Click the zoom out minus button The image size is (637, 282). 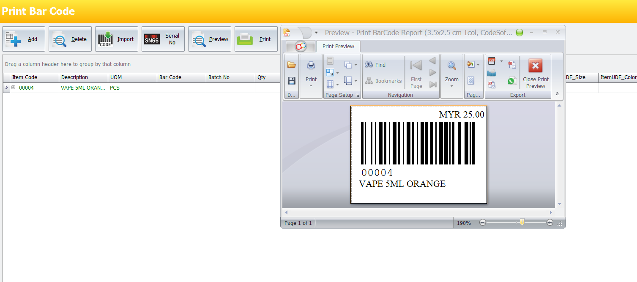(x=483, y=223)
